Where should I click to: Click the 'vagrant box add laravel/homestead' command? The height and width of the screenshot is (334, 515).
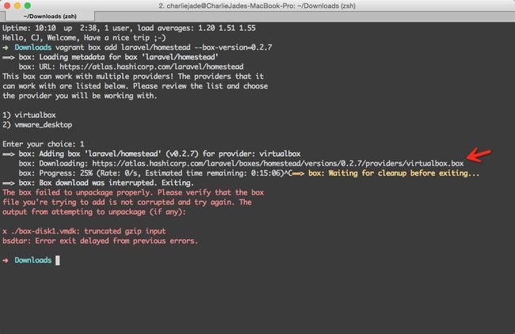(163, 47)
